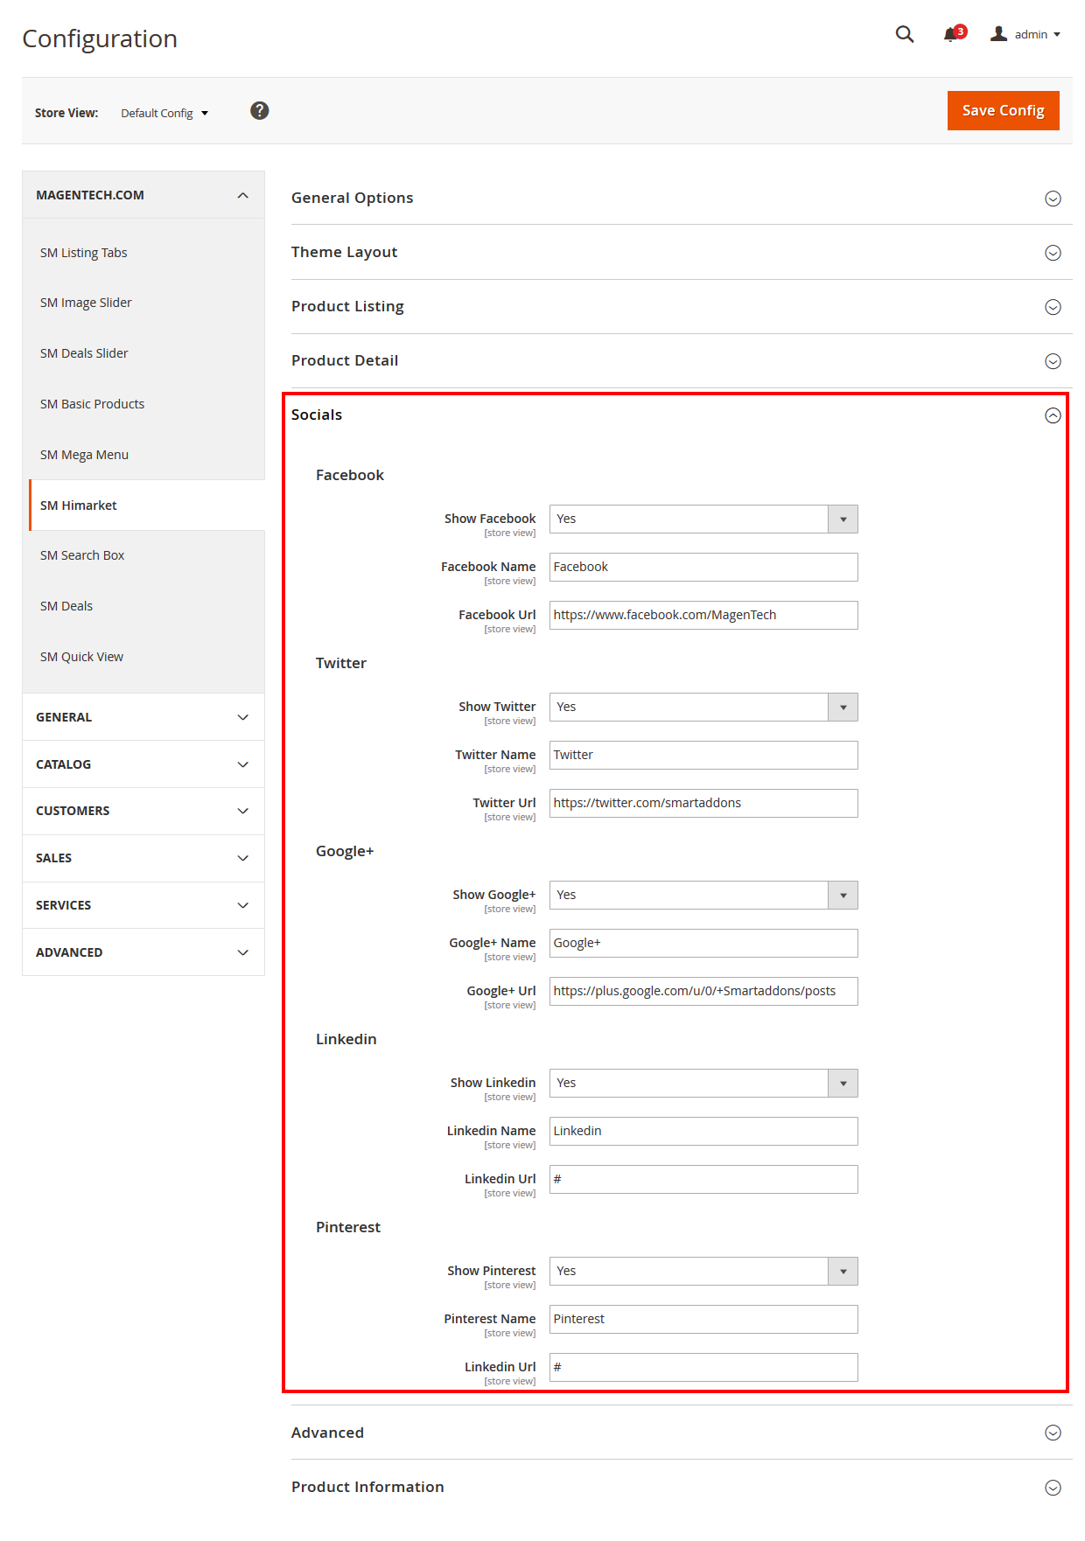Open SM Basic Products settings
Screen dimensions: 1085x1541
point(92,404)
